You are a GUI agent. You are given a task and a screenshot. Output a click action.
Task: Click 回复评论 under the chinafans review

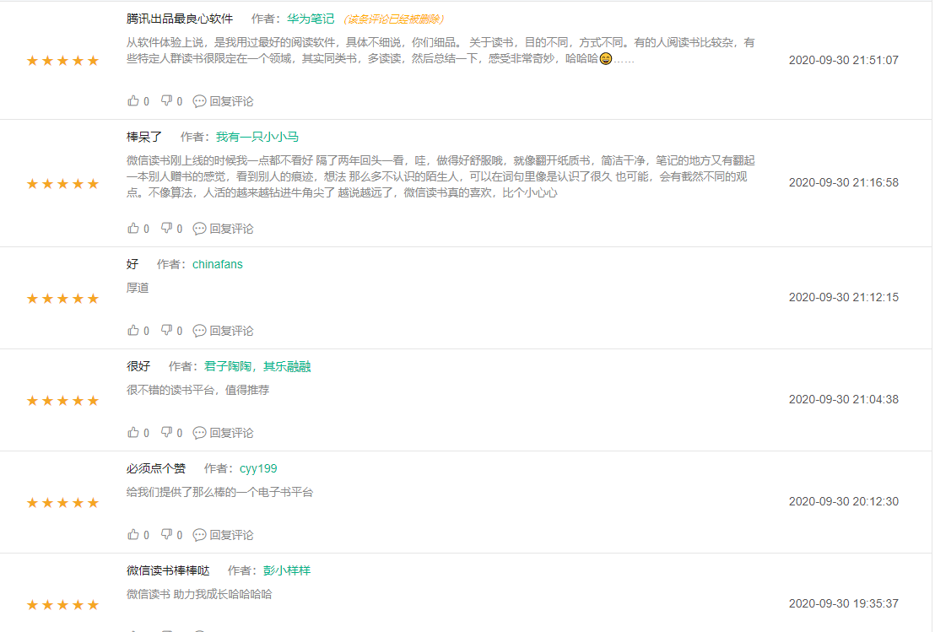pos(231,331)
